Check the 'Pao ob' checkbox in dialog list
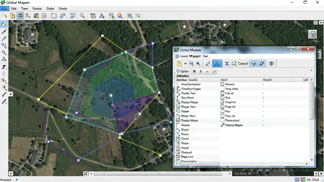324x182 pixels. tap(222, 93)
